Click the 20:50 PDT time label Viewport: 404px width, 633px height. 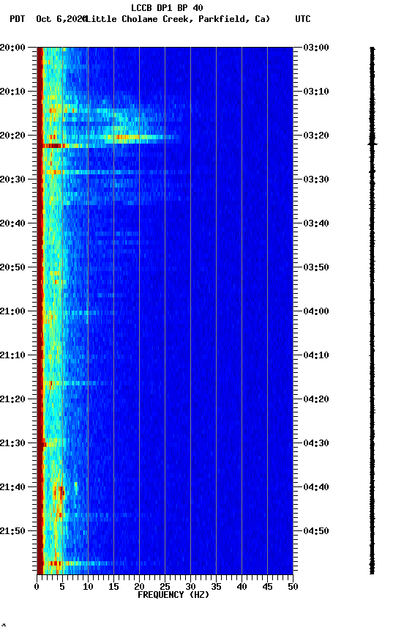12,267
